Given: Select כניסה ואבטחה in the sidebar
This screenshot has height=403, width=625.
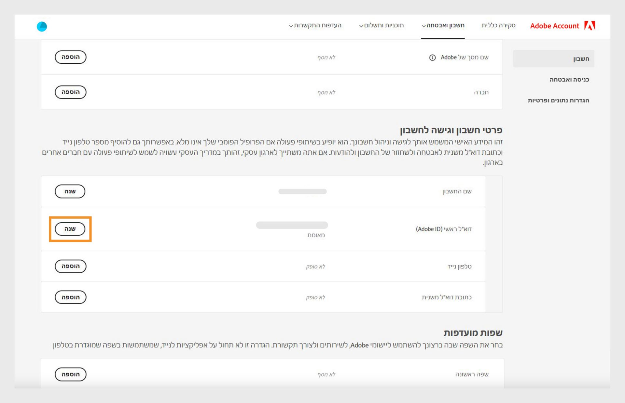Looking at the screenshot, I should point(569,80).
